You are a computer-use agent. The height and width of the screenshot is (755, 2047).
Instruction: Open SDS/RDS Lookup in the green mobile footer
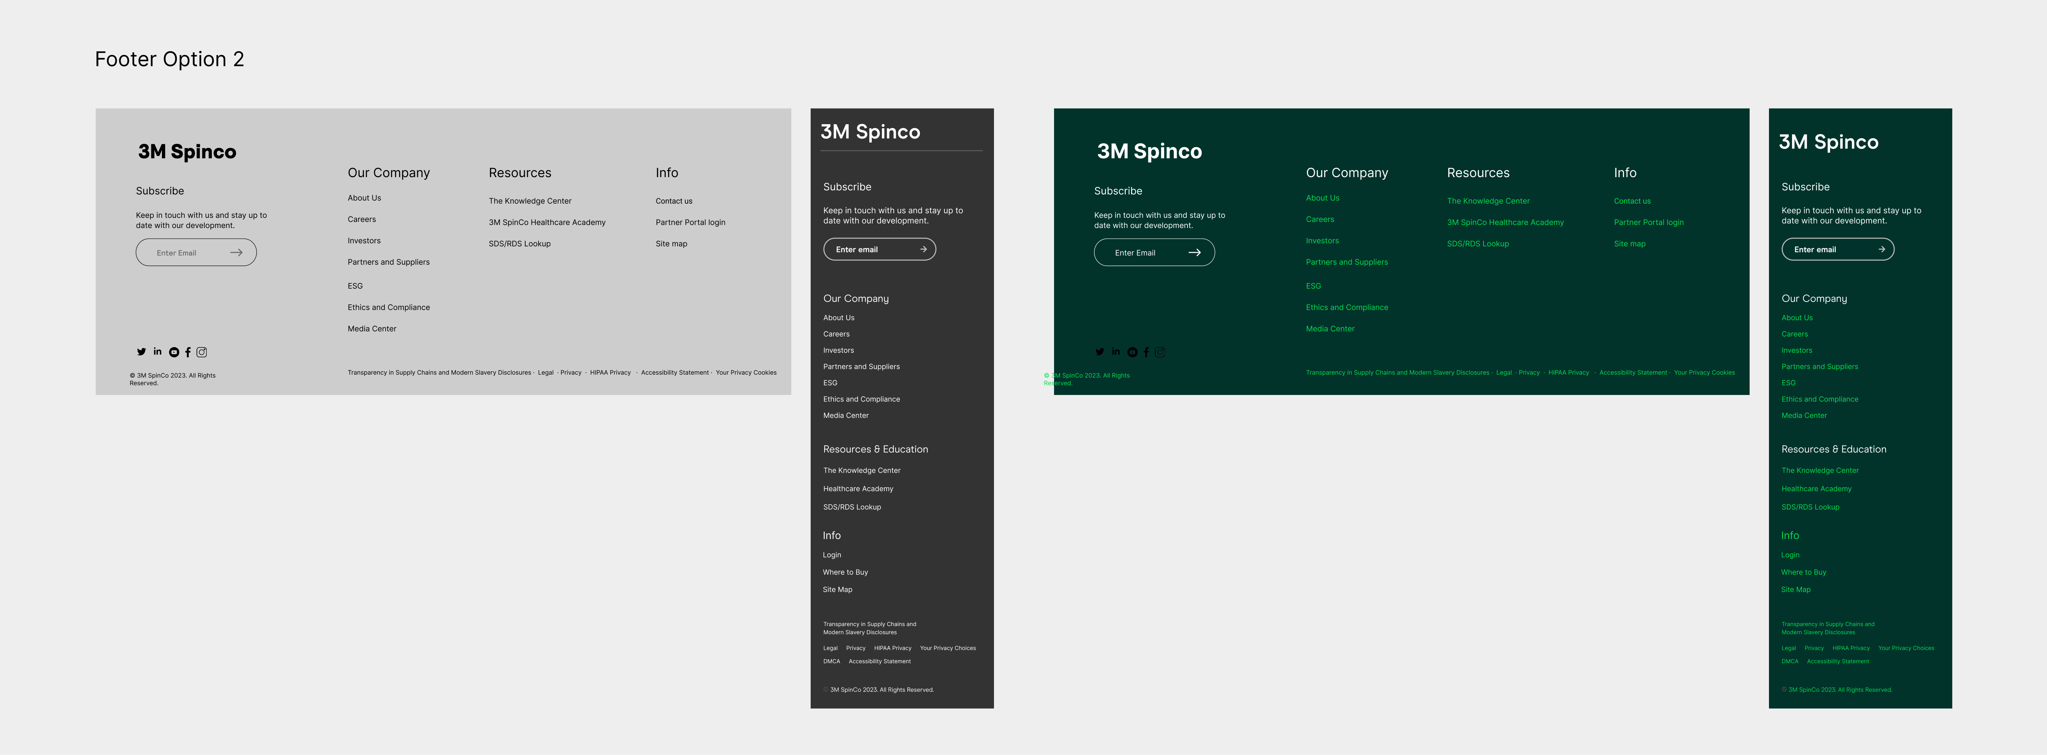(x=1810, y=507)
